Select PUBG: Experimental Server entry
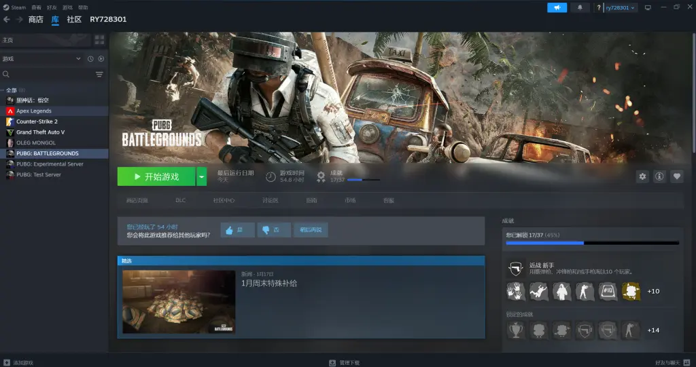The image size is (696, 367). (54, 164)
